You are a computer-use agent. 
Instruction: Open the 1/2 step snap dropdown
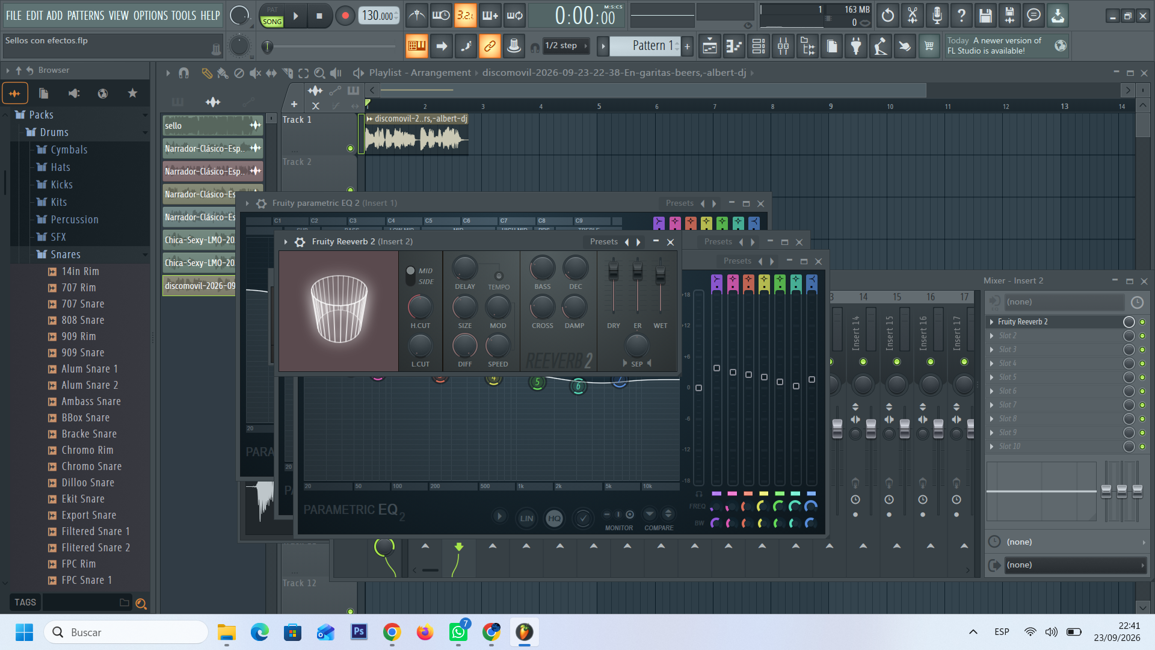(566, 46)
